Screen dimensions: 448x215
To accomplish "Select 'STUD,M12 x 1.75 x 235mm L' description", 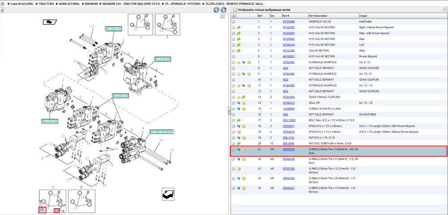I will tap(327, 126).
